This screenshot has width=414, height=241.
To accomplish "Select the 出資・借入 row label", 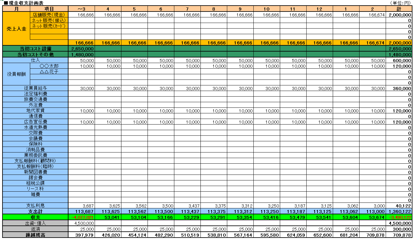I will point(35,223).
